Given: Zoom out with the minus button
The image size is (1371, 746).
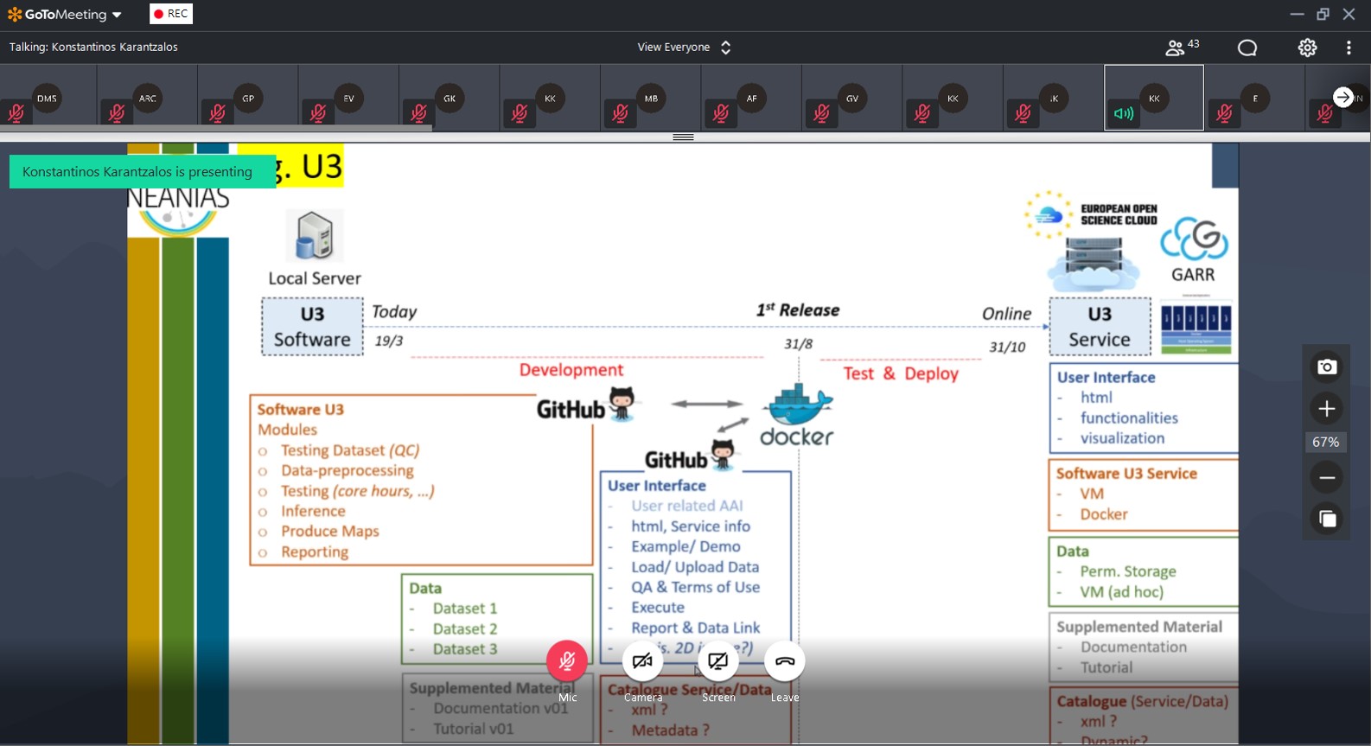Looking at the screenshot, I should tap(1327, 477).
